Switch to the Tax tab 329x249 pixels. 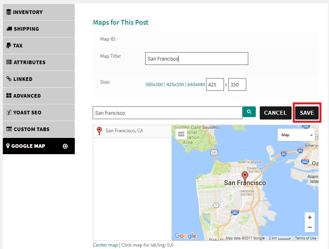coord(39,45)
